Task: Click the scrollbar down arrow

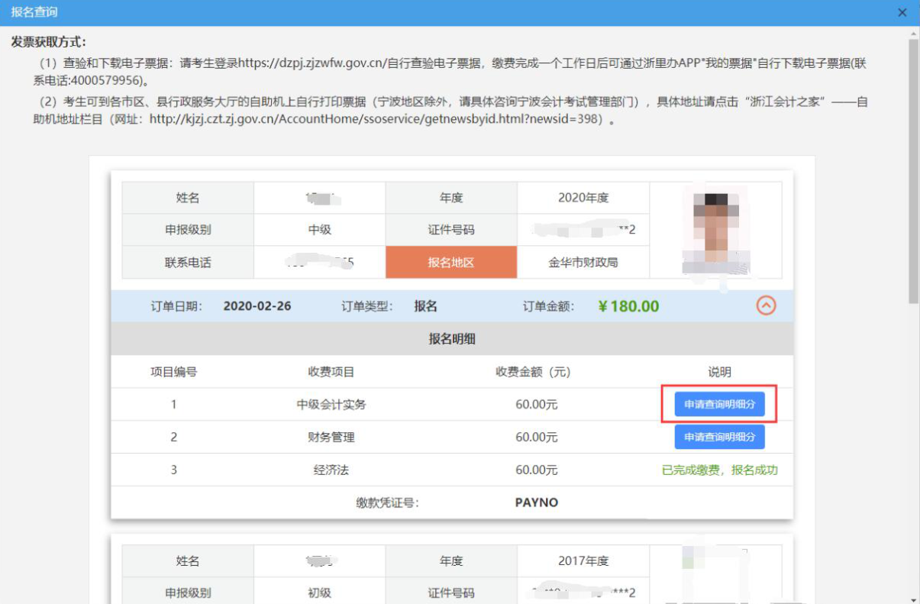Action: point(913,599)
